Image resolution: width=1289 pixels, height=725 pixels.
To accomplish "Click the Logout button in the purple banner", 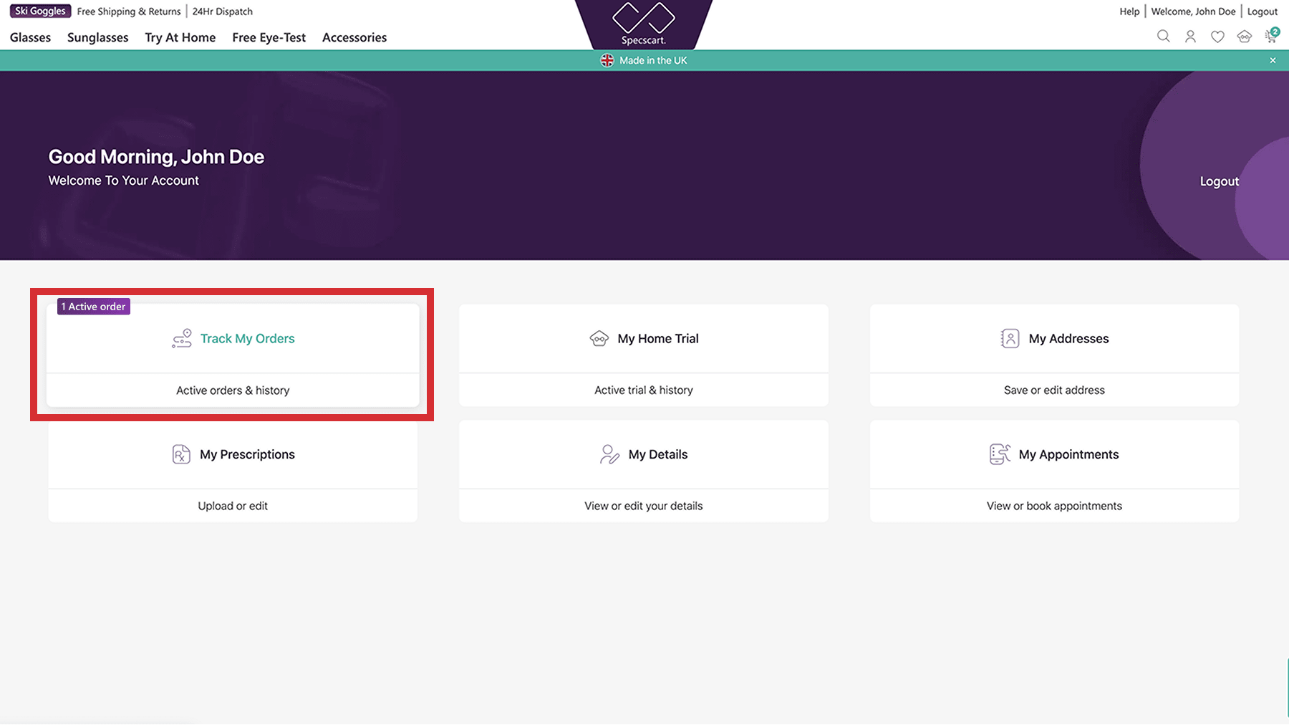I will (x=1219, y=181).
